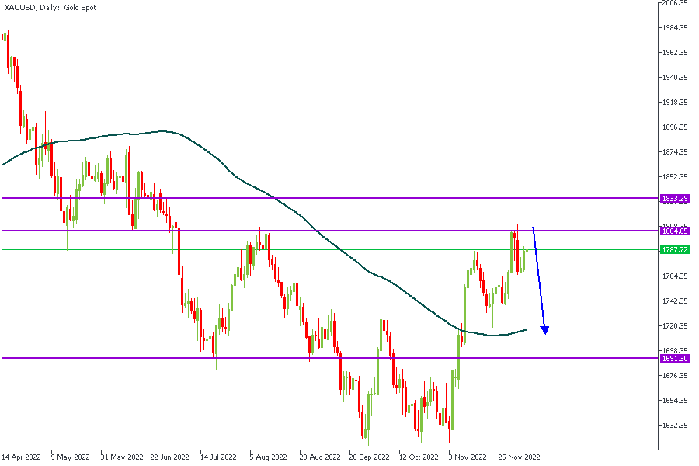Click the 2006.35 price axis value
Image resolution: width=699 pixels, height=466 pixels.
[x=674, y=3]
